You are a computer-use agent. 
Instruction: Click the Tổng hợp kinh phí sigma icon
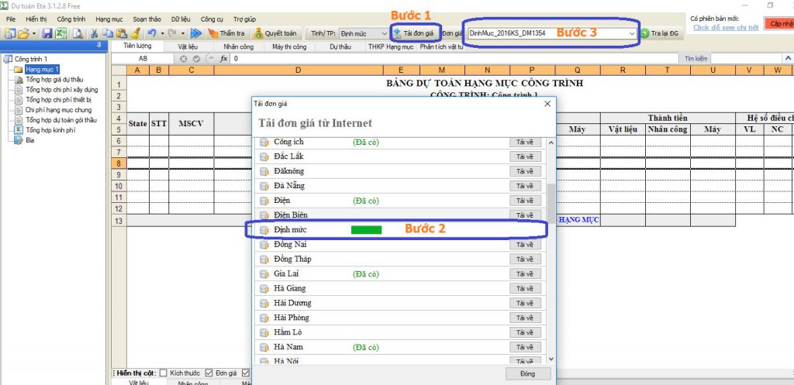coord(19,130)
